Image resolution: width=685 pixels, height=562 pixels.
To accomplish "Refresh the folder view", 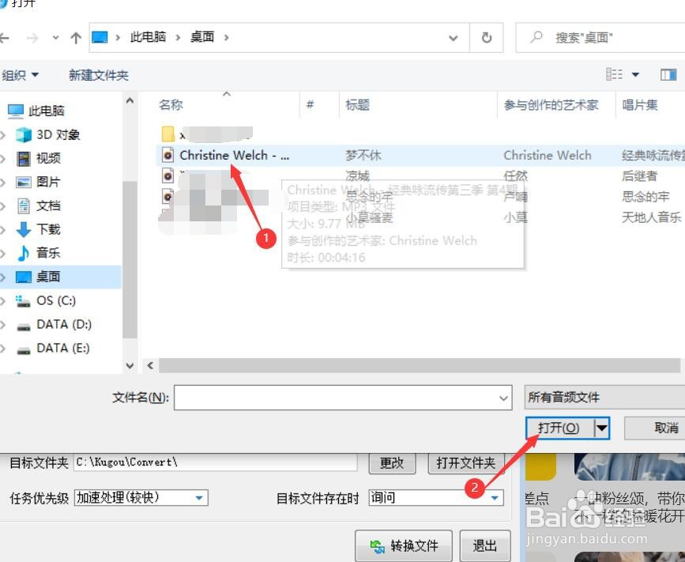I will [x=486, y=38].
